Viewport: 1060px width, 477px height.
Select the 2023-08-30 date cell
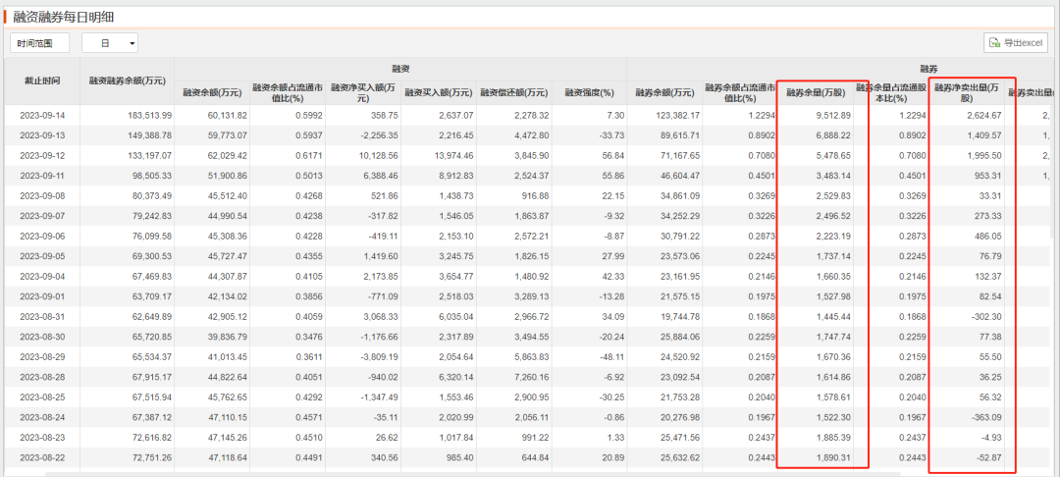coord(42,337)
